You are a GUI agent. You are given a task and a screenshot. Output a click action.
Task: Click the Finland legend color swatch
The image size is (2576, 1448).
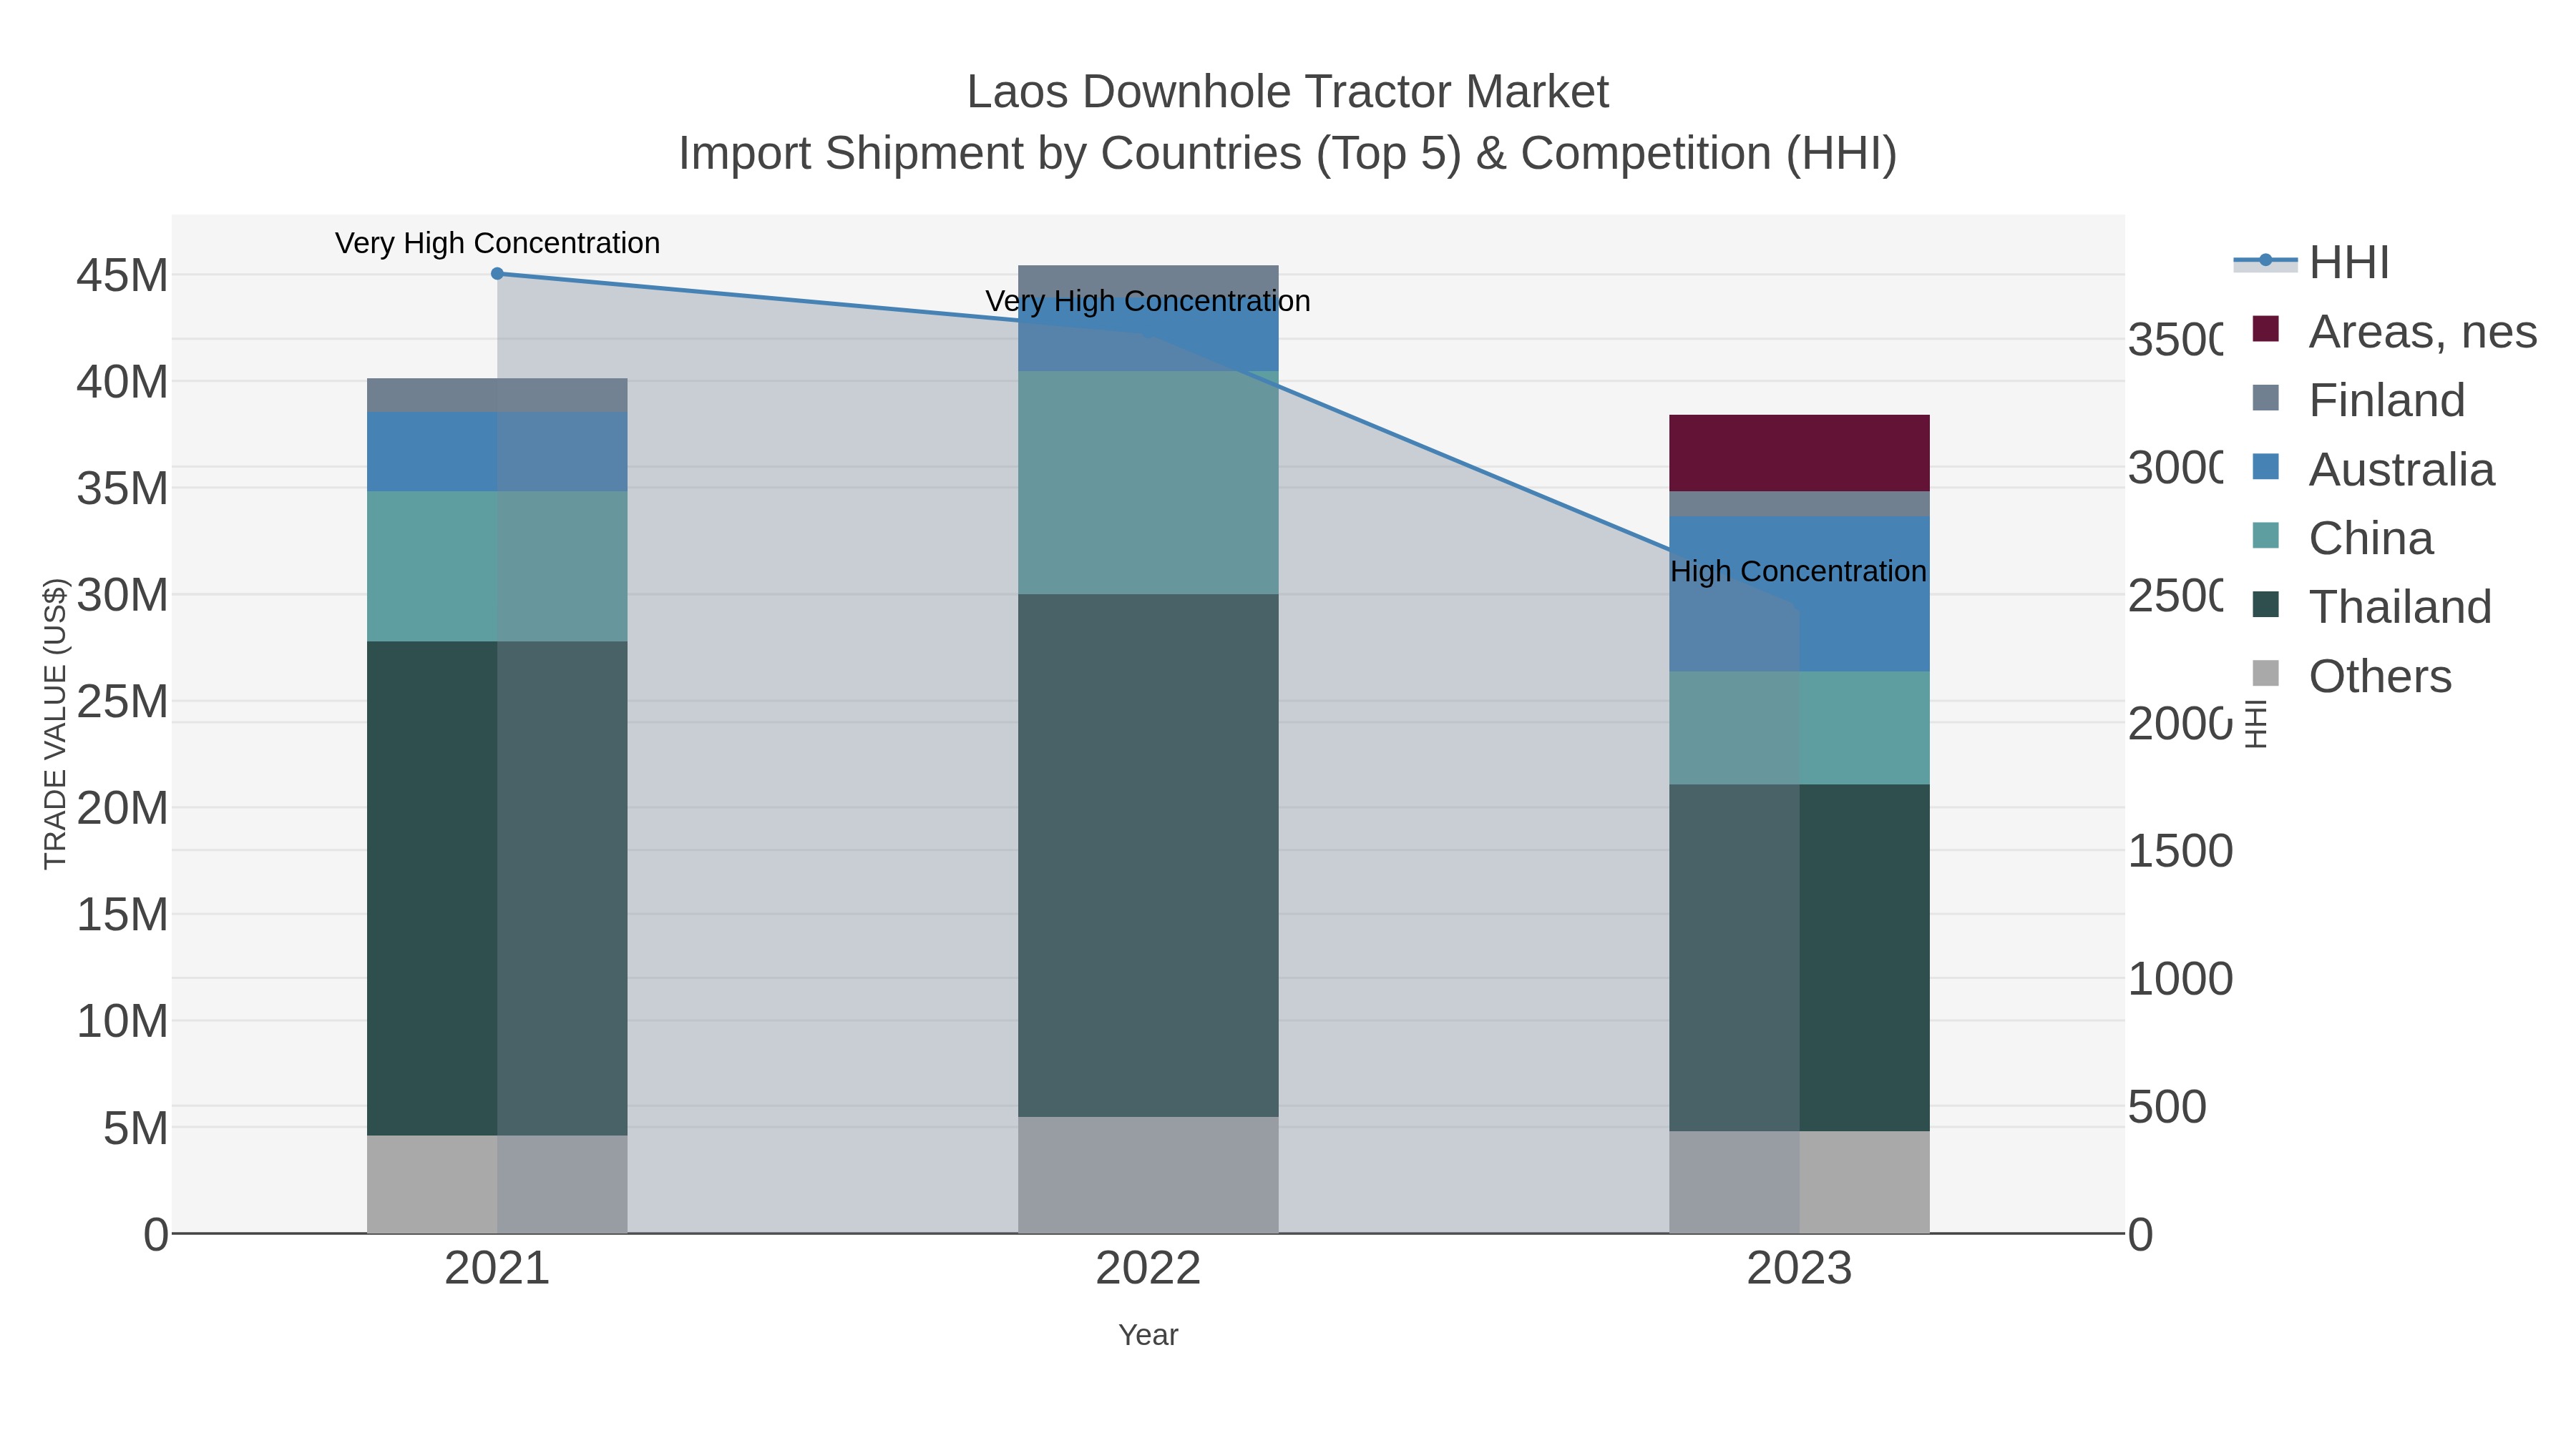coord(2265,398)
